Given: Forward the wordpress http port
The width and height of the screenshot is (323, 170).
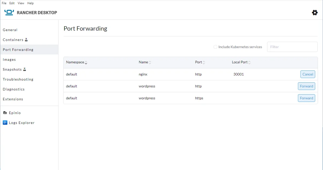Looking at the screenshot, I should pos(306,86).
